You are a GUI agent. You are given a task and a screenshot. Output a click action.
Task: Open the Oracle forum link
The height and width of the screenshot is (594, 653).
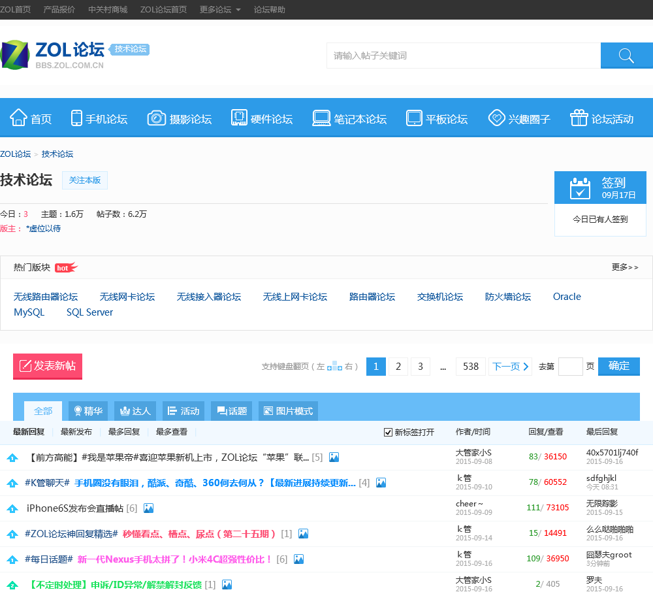click(x=567, y=297)
